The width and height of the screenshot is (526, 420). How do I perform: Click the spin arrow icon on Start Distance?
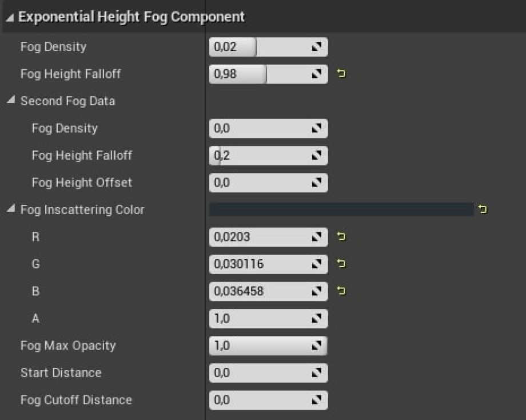316,373
